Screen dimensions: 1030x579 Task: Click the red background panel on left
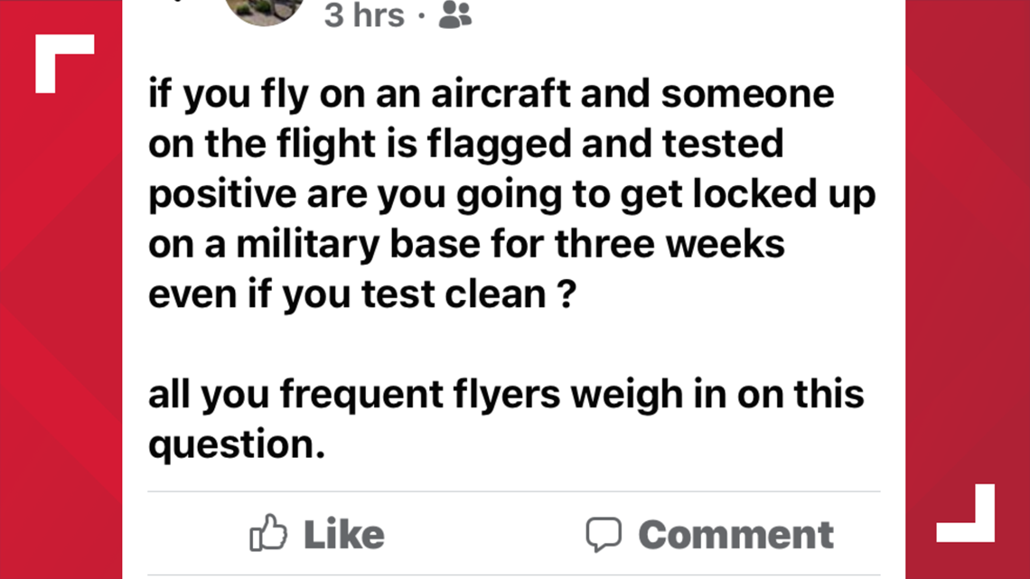[61, 289]
